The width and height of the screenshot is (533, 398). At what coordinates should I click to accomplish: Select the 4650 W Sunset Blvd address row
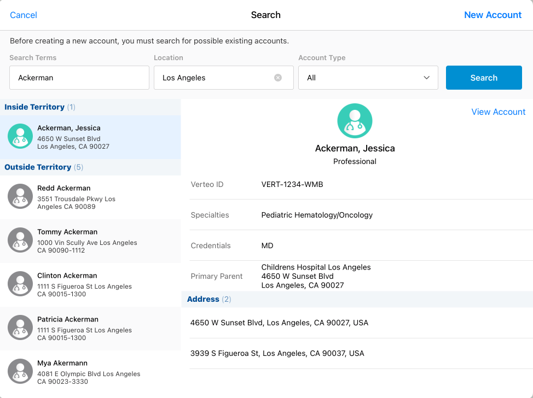357,323
